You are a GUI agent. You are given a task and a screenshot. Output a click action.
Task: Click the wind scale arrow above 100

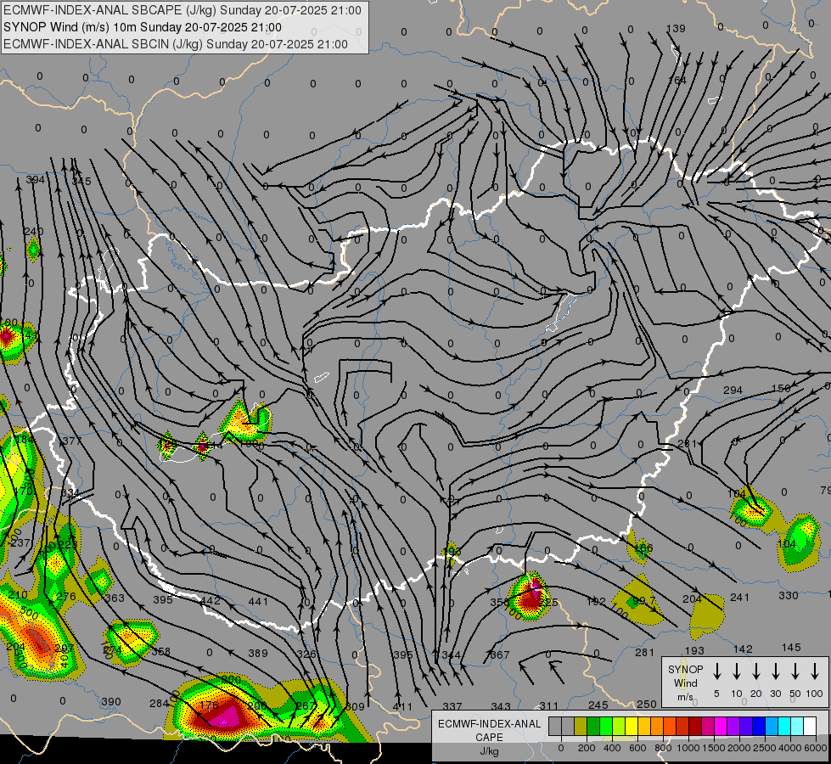tap(815, 671)
